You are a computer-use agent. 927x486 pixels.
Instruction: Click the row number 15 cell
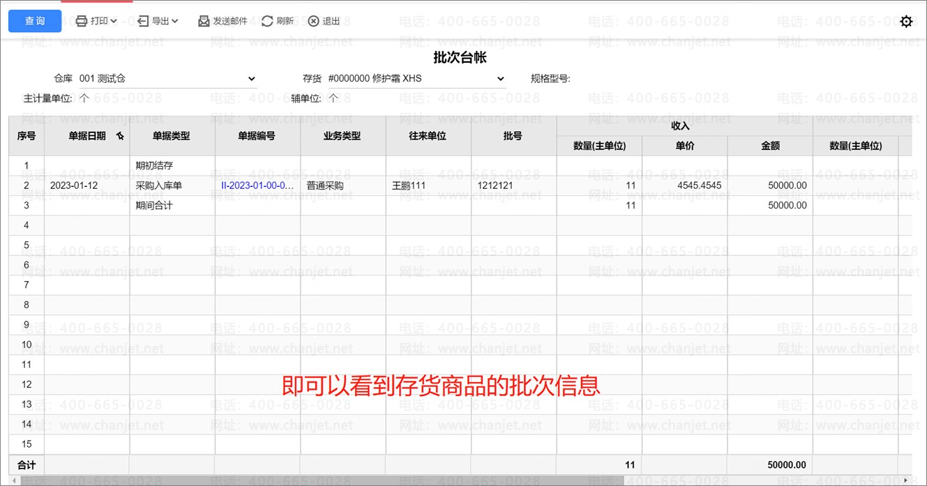[27, 444]
